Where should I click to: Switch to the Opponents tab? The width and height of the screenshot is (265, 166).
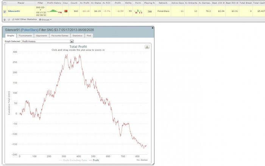(42, 36)
